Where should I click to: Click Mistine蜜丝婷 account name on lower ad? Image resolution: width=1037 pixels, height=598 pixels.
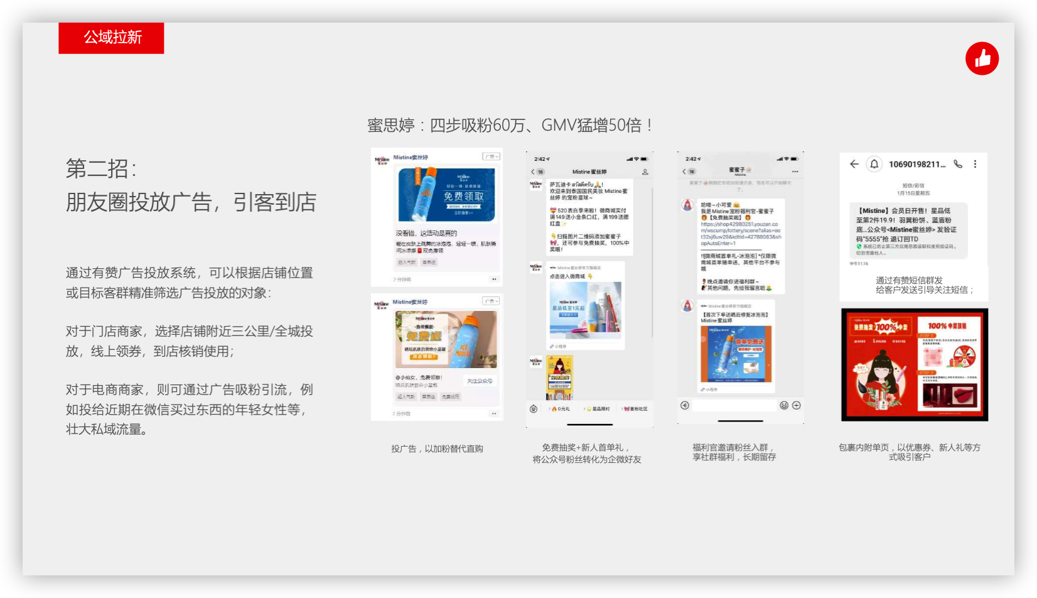click(410, 302)
